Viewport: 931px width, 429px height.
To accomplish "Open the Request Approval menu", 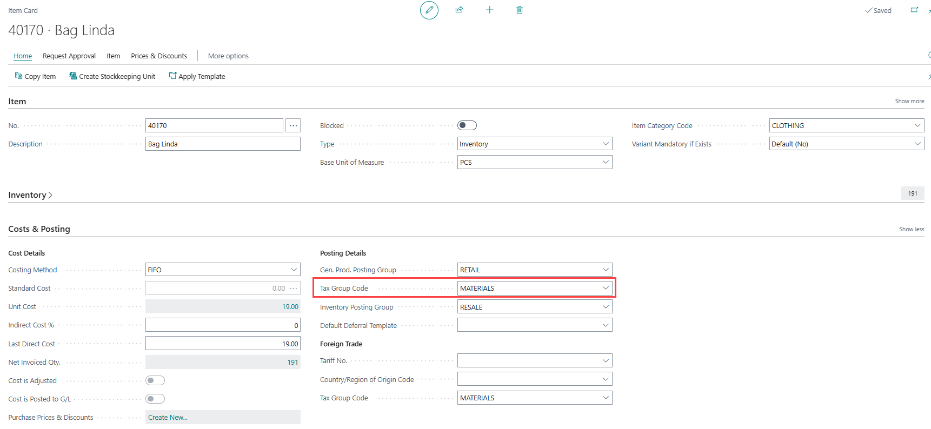I will click(69, 56).
